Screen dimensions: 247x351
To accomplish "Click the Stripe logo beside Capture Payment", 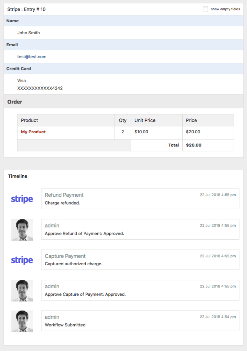I will point(22,260).
